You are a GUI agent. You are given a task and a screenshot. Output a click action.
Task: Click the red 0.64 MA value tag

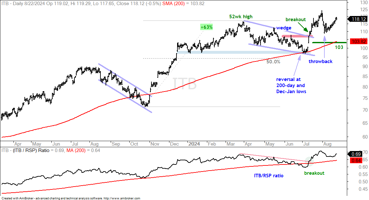tap(356, 161)
